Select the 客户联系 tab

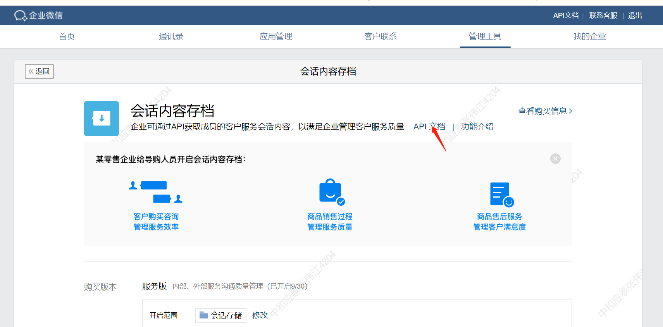click(x=381, y=36)
